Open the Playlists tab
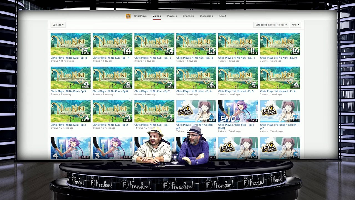Image resolution: width=355 pixels, height=200 pixels. (172, 16)
